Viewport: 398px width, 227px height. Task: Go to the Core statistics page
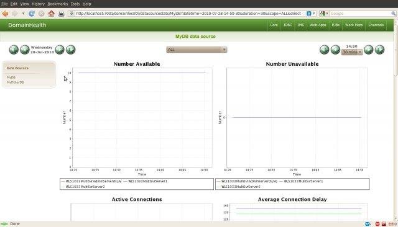click(x=274, y=25)
